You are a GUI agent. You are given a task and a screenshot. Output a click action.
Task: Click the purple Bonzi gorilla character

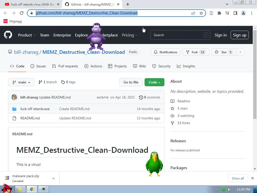[x=96, y=36]
